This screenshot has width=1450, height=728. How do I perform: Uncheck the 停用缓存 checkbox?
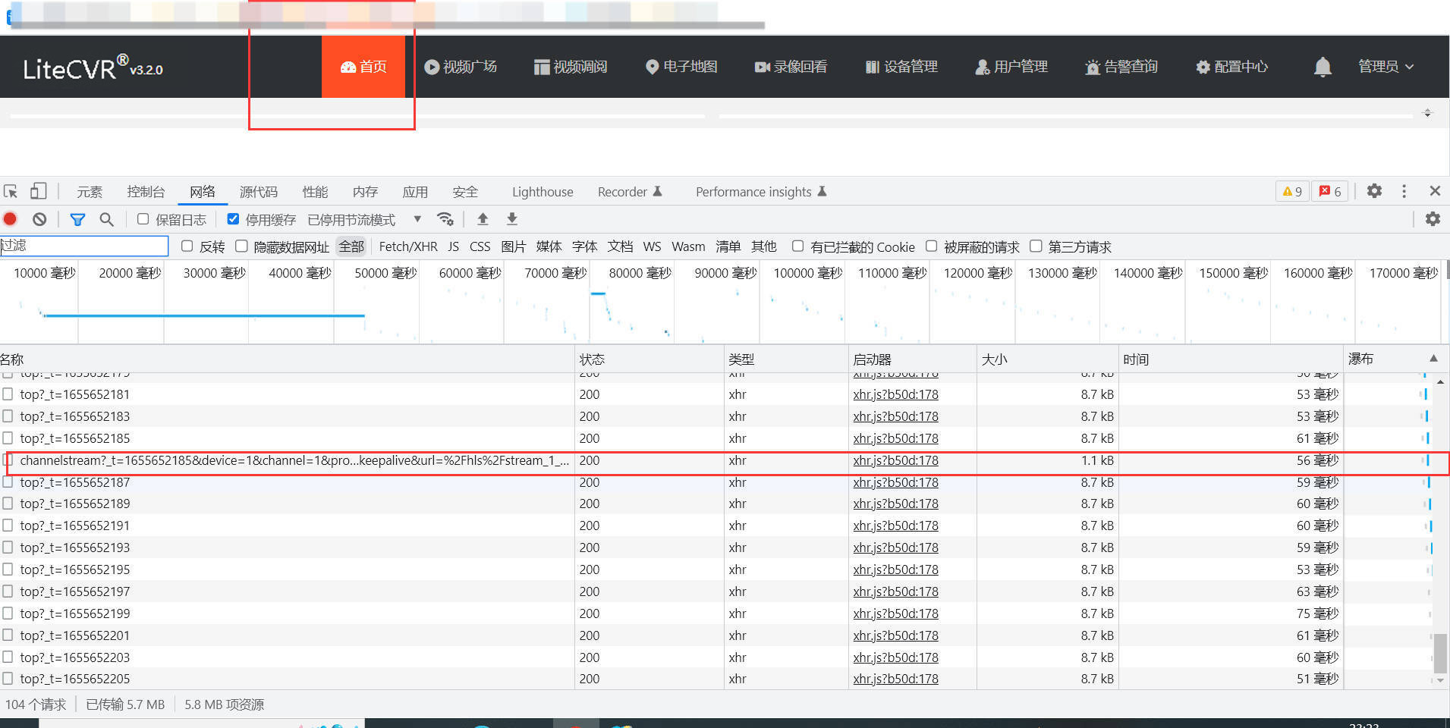click(x=233, y=219)
